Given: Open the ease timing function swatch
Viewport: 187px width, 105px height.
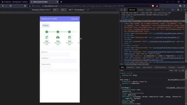Looking at the screenshot, I should [x=140, y=82].
